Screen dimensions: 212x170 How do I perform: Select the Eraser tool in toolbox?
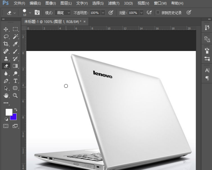click(x=6, y=66)
